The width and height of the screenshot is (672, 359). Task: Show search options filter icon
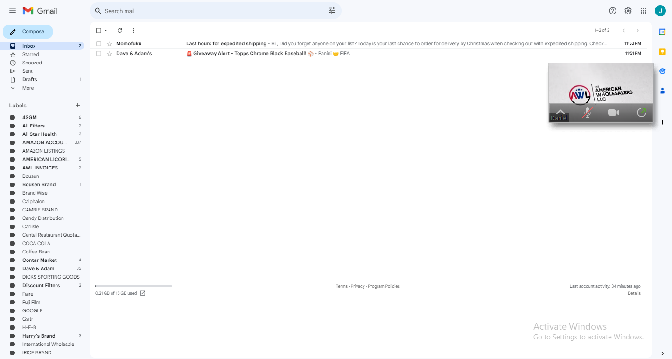332,11
